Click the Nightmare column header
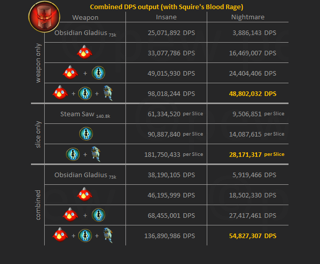 click(247, 17)
